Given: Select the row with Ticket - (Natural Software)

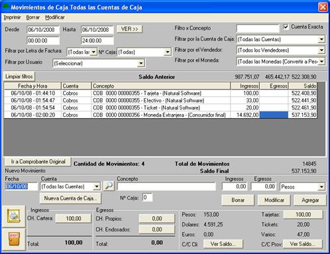Looking at the screenshot, I should (x=160, y=107).
